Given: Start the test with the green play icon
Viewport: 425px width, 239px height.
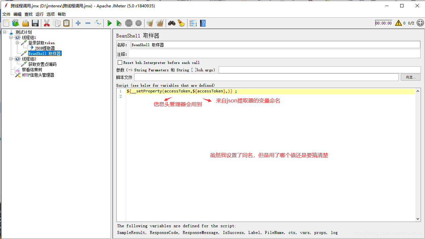Looking at the screenshot, I should [109, 23].
